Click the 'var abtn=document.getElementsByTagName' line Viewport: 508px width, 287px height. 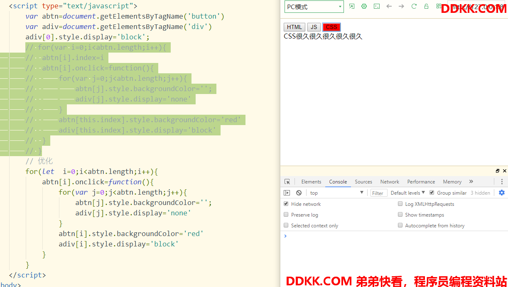tap(125, 16)
